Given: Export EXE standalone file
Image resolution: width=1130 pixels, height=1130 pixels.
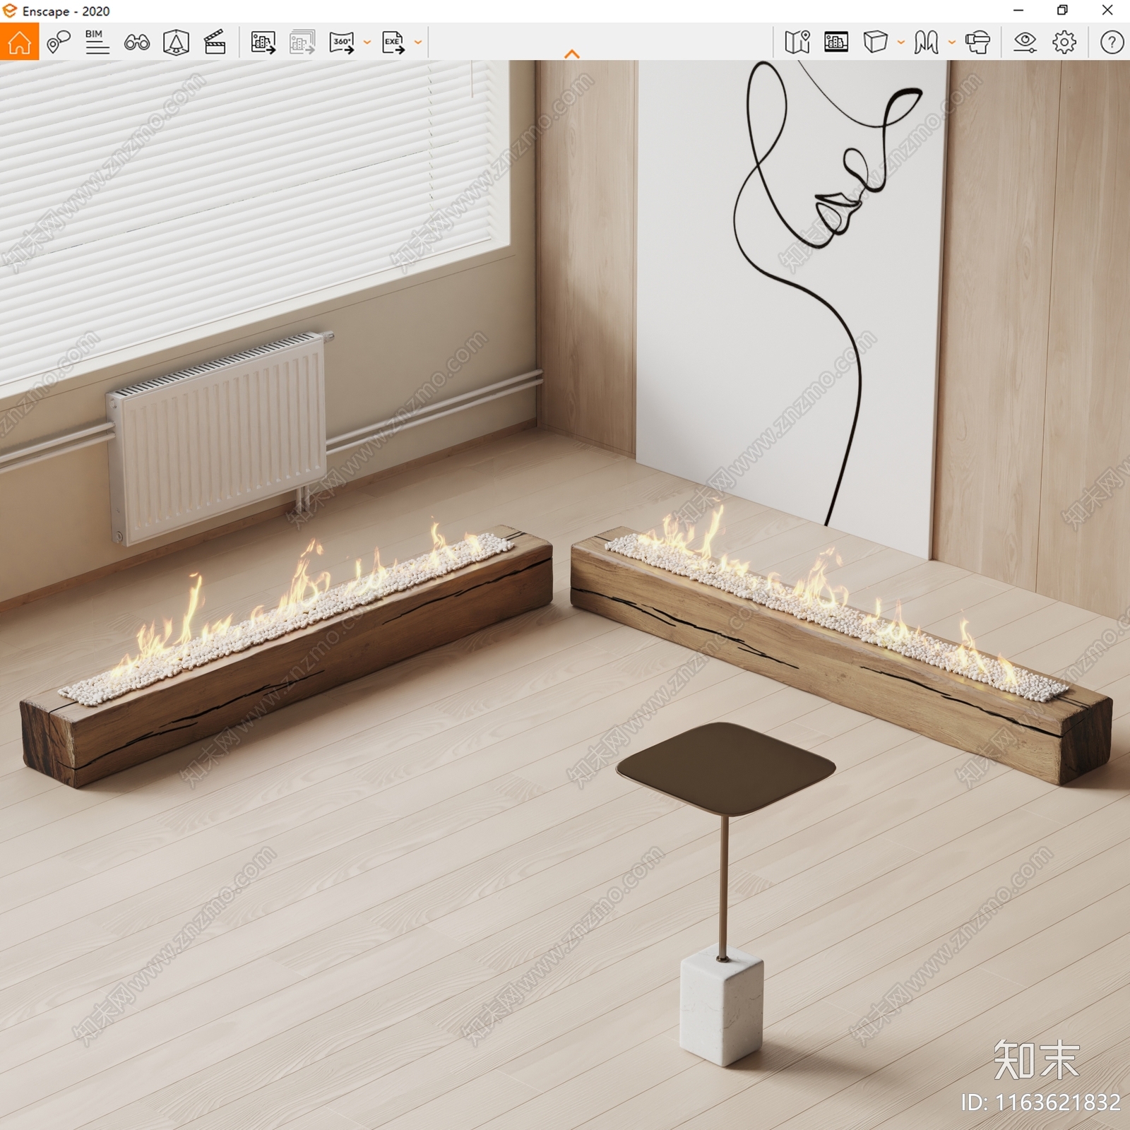Looking at the screenshot, I should pyautogui.click(x=393, y=42).
